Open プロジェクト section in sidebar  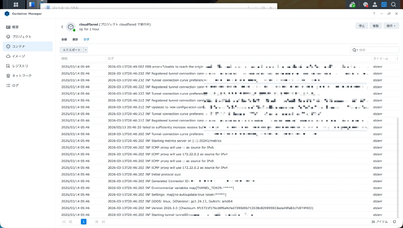pos(28,37)
